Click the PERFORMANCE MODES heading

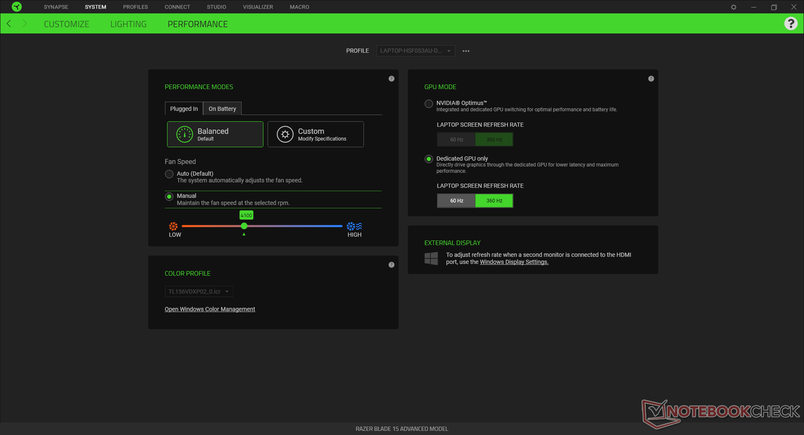[199, 87]
